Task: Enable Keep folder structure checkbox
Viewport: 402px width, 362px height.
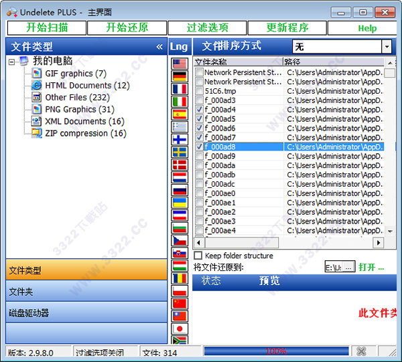Action: pos(198,256)
